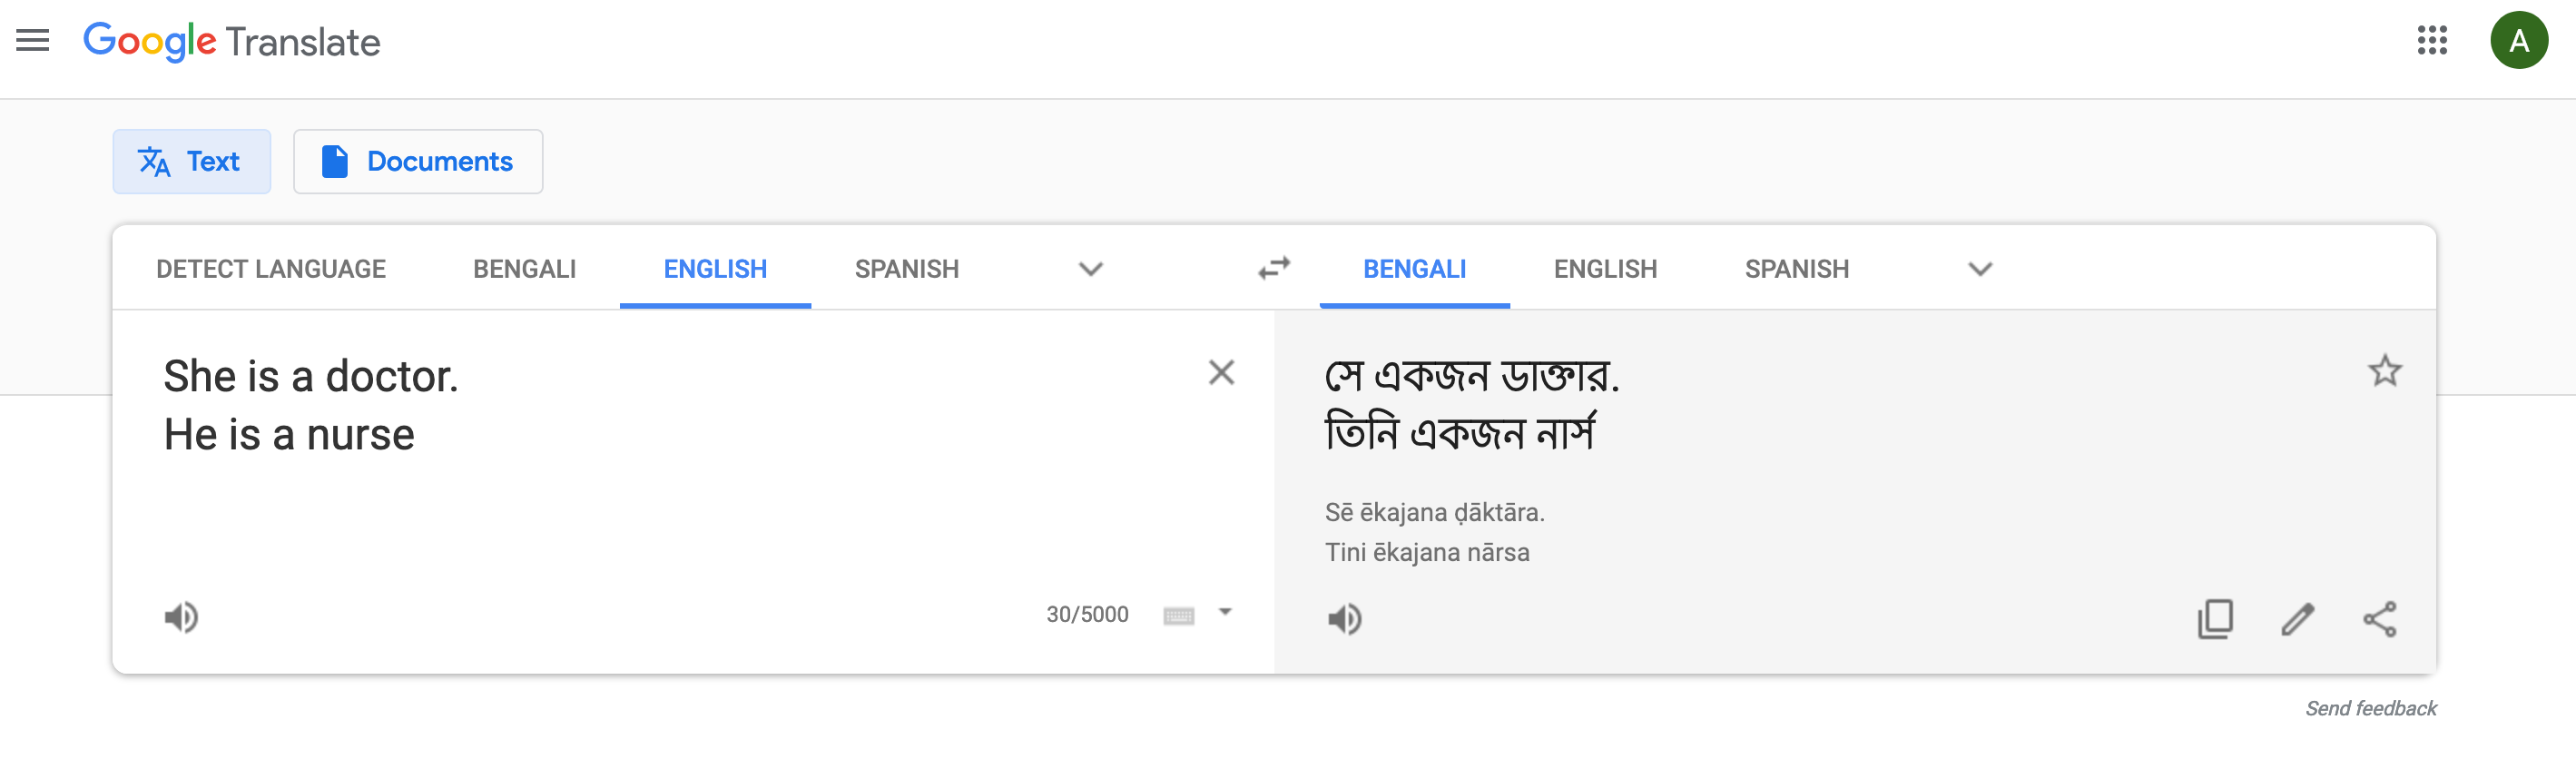Listen to the English source text
Screen dimensions: 2576x759
181,617
